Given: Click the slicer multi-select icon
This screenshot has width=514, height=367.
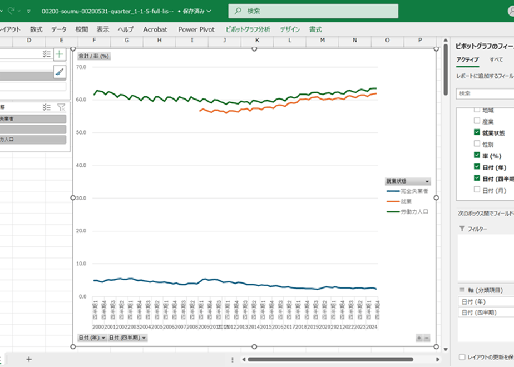Looking at the screenshot, I should 47,107.
